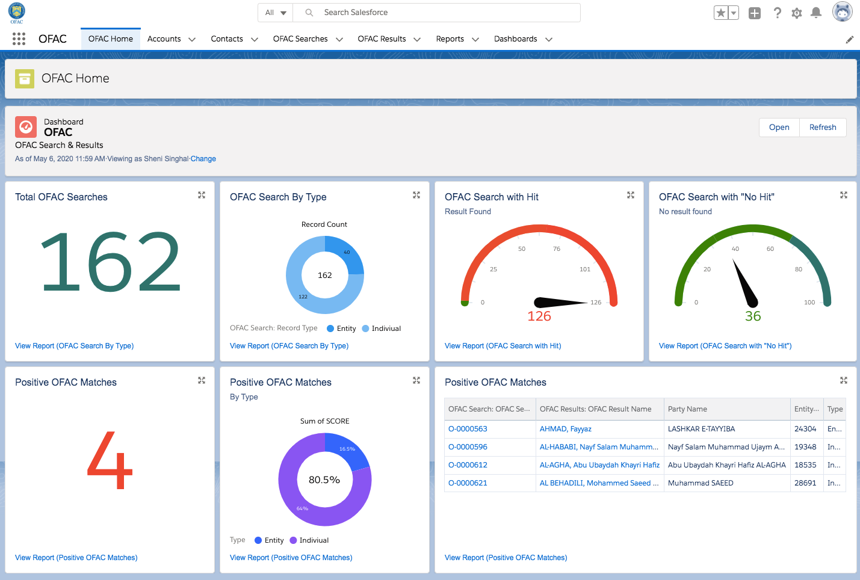Expand the Accounts tab dropdown chevron
860x580 pixels.
coord(192,40)
